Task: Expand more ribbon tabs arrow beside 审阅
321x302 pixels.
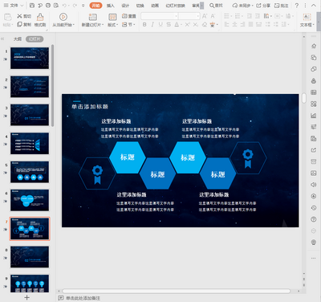Action: (201, 6)
